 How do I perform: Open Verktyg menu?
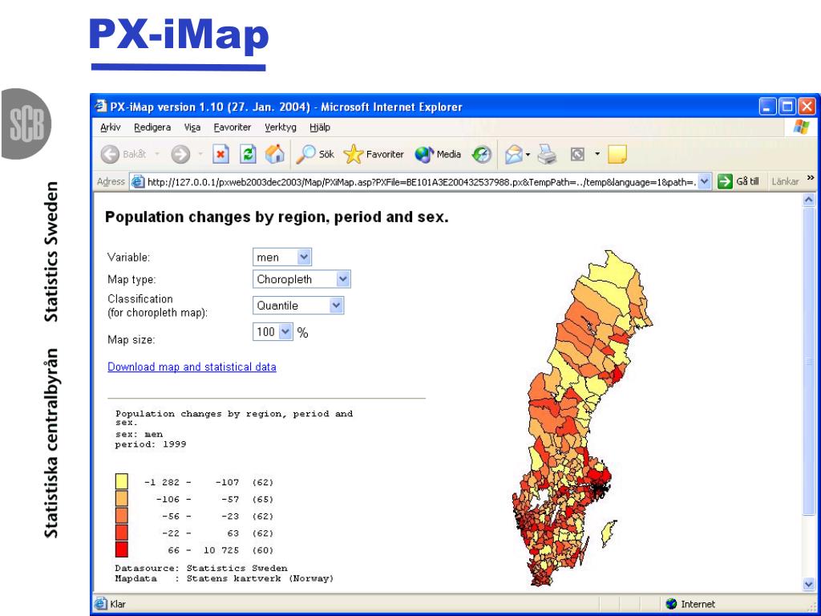pos(280,128)
